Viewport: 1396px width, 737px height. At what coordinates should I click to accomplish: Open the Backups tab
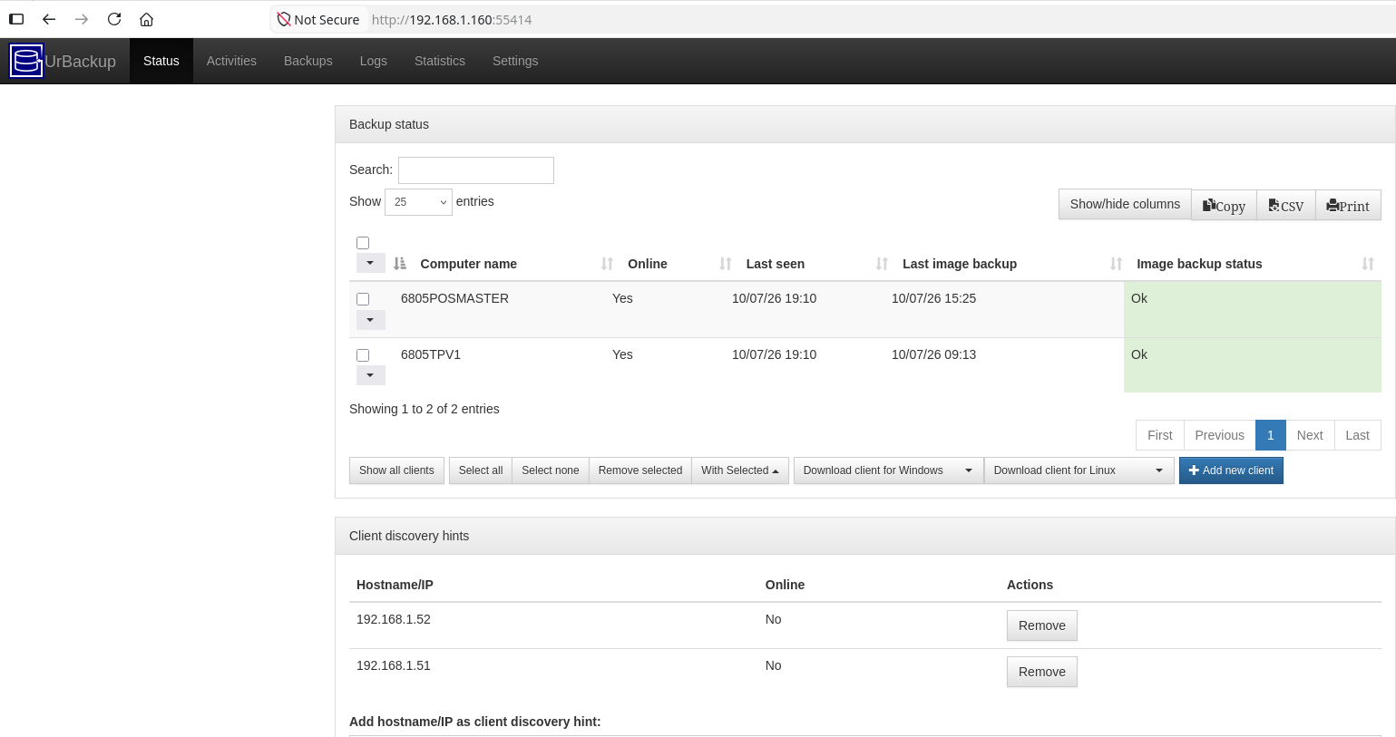308,61
